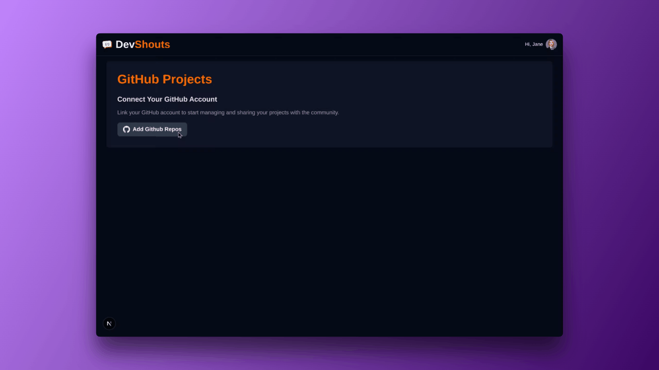
Task: Click the 'Hi, Jane' greeting text
Action: pyautogui.click(x=534, y=44)
